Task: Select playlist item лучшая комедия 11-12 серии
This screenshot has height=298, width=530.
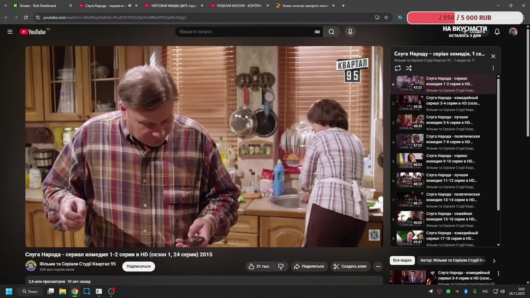Action: pos(443,181)
